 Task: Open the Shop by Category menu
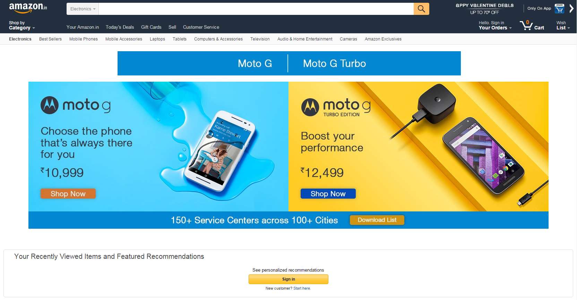click(22, 25)
